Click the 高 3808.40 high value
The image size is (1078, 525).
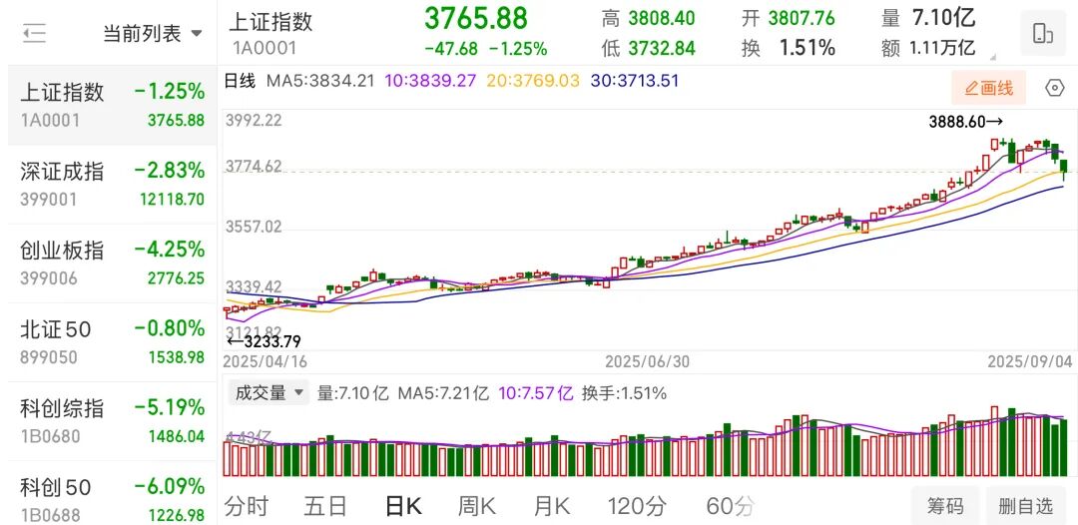point(649,18)
